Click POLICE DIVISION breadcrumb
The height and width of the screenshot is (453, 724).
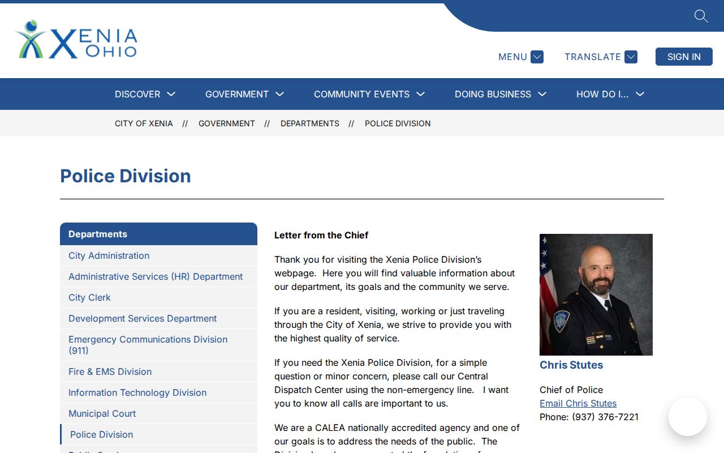pos(398,123)
